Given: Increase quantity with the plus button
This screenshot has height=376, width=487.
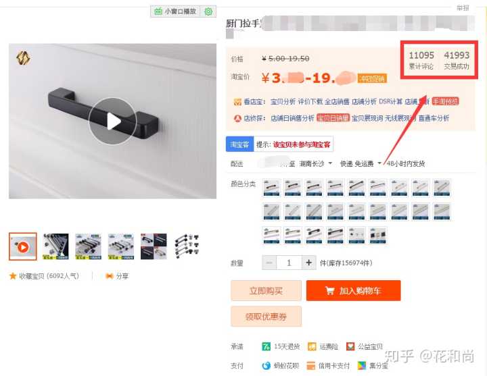Looking at the screenshot, I should point(308,263).
